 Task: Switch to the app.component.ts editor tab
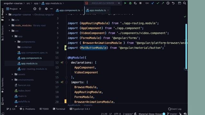tap(70, 10)
